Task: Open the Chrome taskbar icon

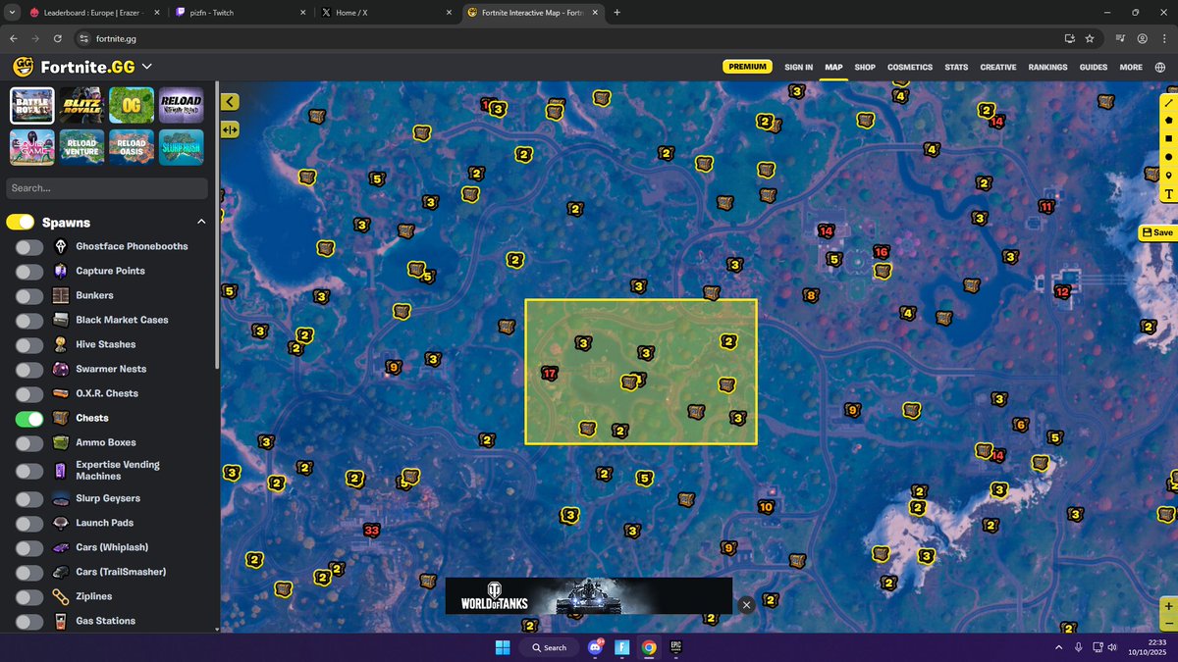Action: click(x=649, y=647)
